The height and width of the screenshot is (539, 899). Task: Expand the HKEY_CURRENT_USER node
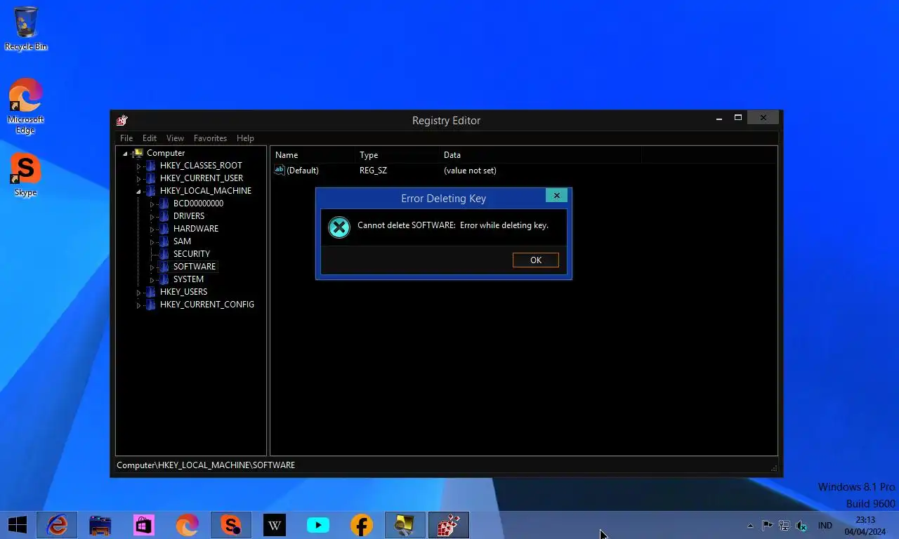click(x=139, y=179)
